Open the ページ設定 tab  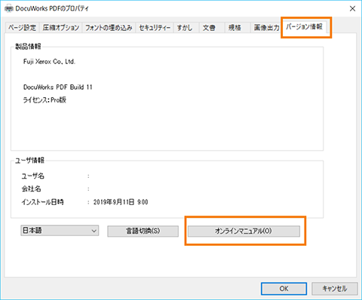pyautogui.click(x=23, y=27)
